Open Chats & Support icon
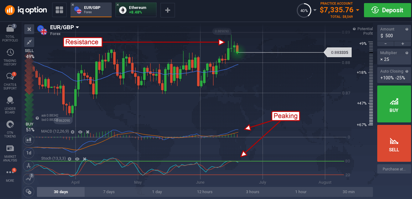The image size is (412, 199). click(10, 76)
